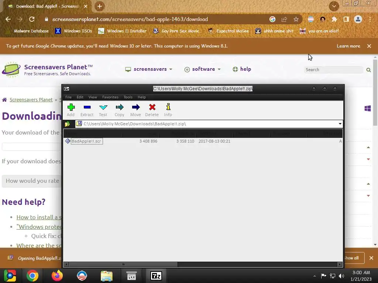Close the Chrome downloads bar
The width and height of the screenshot is (378, 283).
371,258
